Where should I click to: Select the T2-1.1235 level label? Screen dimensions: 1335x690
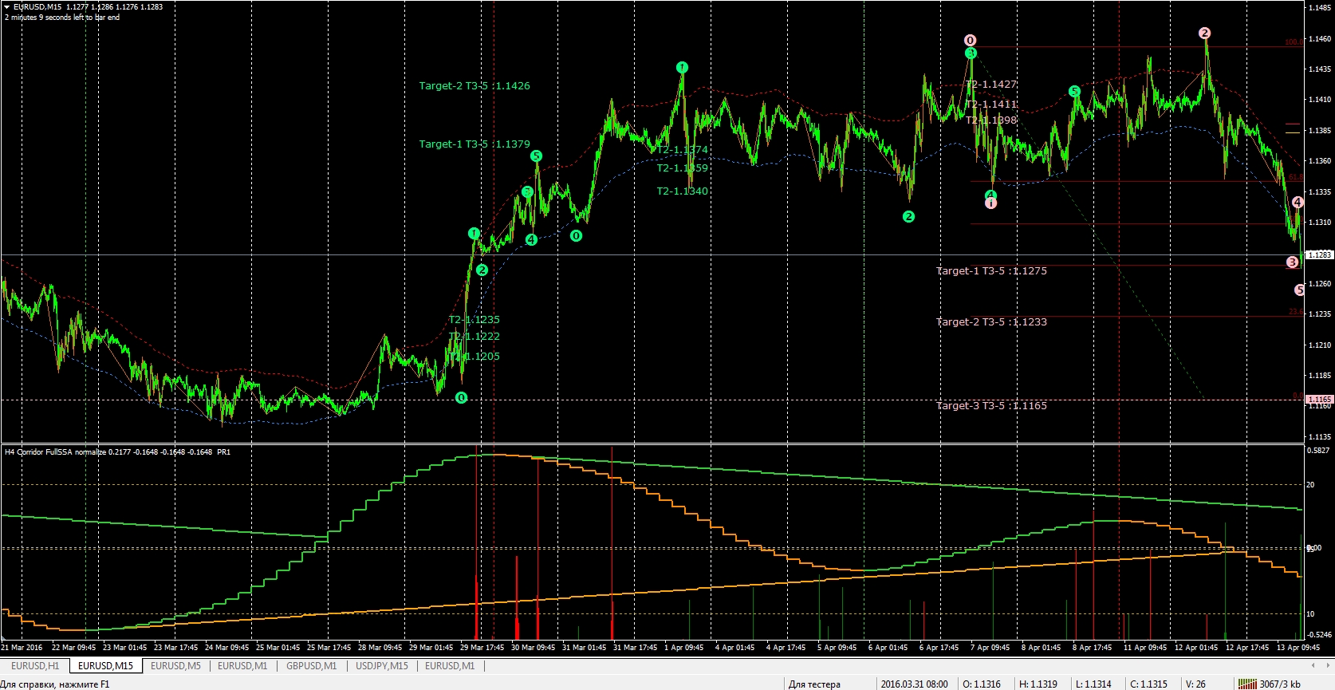pyautogui.click(x=474, y=320)
